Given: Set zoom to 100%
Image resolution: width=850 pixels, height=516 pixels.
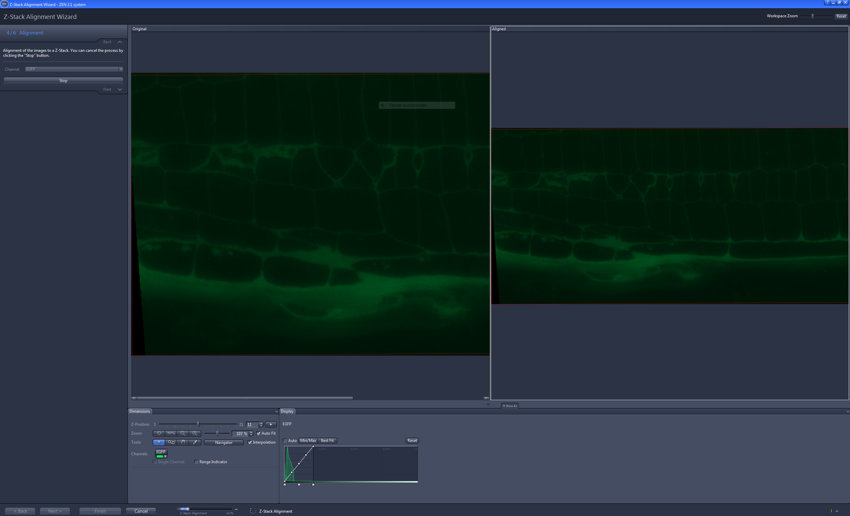Looking at the screenshot, I should (171, 434).
